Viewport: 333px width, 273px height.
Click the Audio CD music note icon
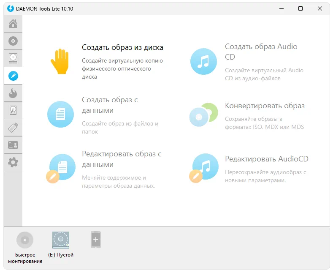[x=203, y=61]
